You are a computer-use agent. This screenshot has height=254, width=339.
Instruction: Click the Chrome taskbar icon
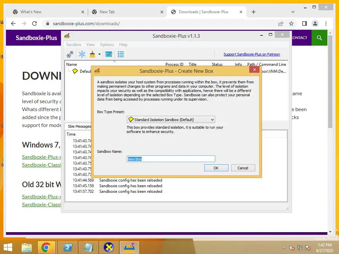(x=46, y=247)
